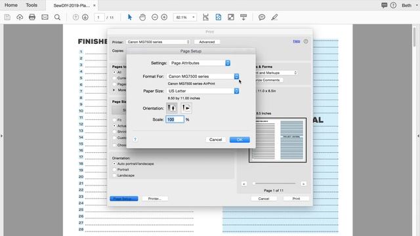This screenshot has width=420, height=236.
Task: Click the highlight pen icon
Action: coord(274,18)
